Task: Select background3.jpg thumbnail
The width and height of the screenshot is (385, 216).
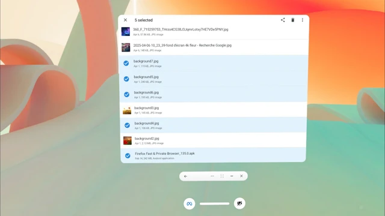Action: pyautogui.click(x=127, y=110)
